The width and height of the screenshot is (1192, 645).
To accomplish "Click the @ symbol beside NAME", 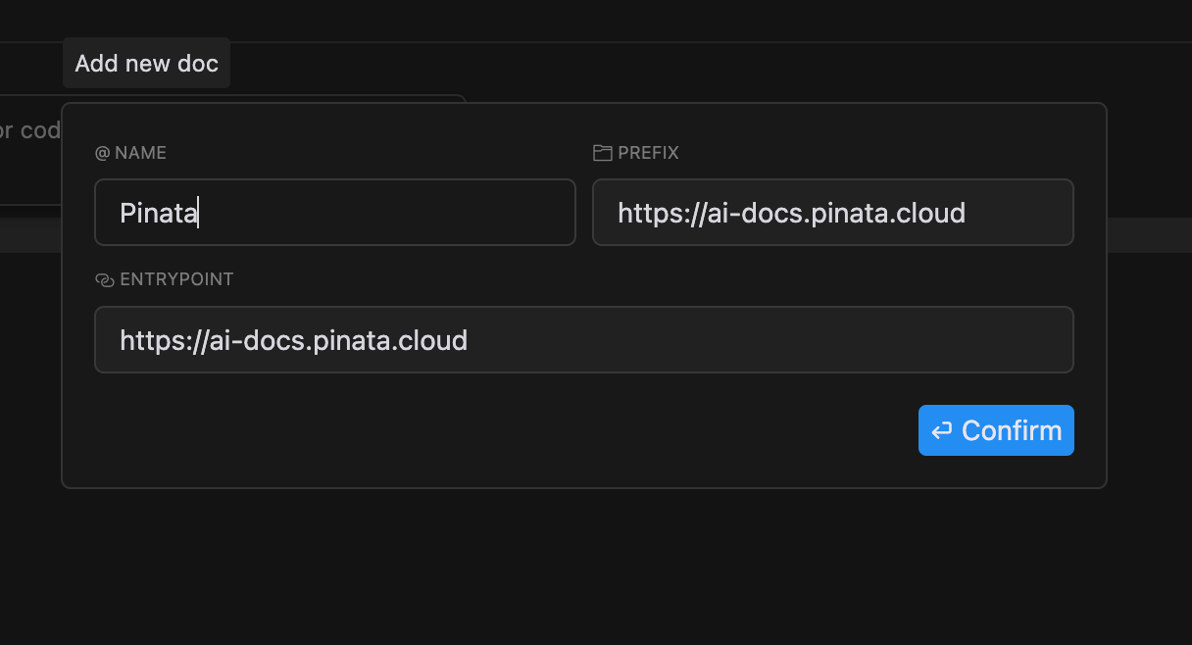I will [102, 153].
